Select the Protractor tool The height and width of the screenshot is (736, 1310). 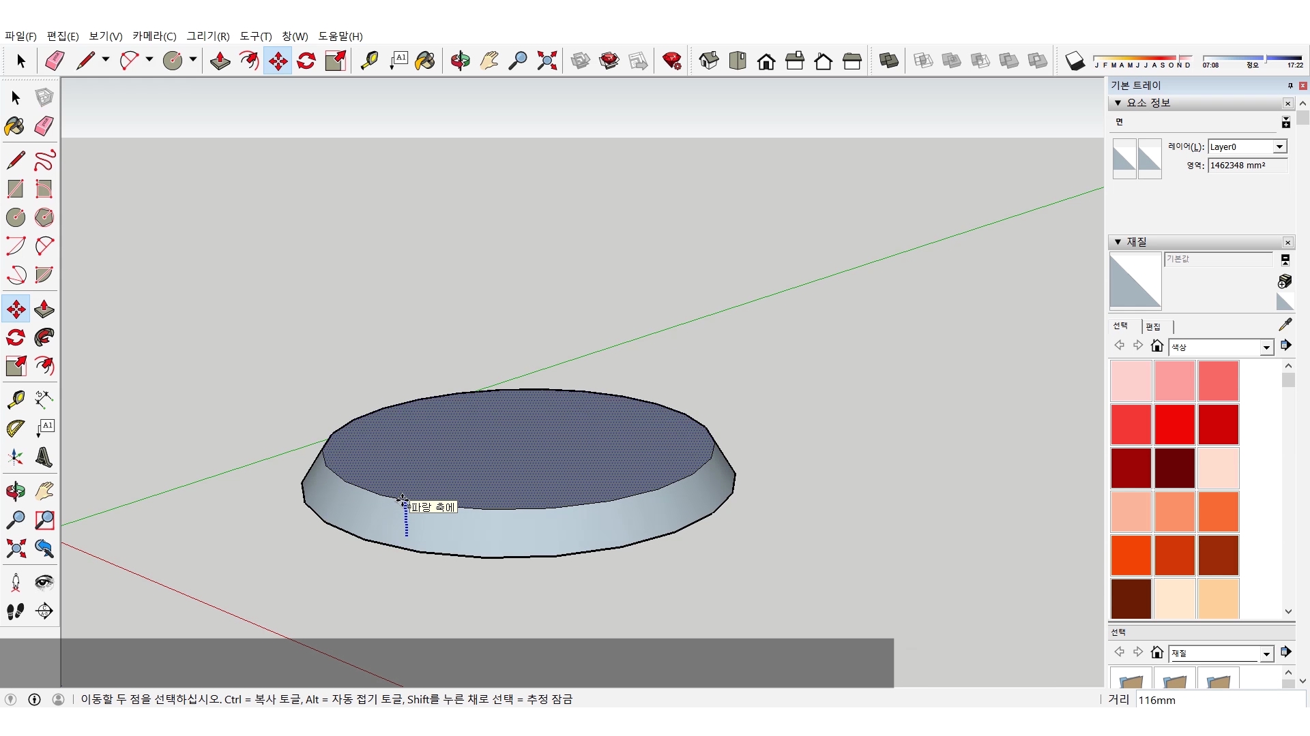click(15, 428)
